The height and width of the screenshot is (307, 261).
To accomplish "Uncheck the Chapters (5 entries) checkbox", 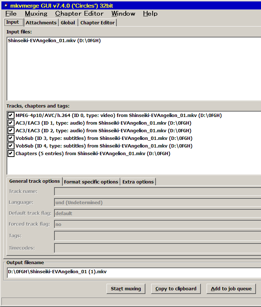I will pos(11,153).
